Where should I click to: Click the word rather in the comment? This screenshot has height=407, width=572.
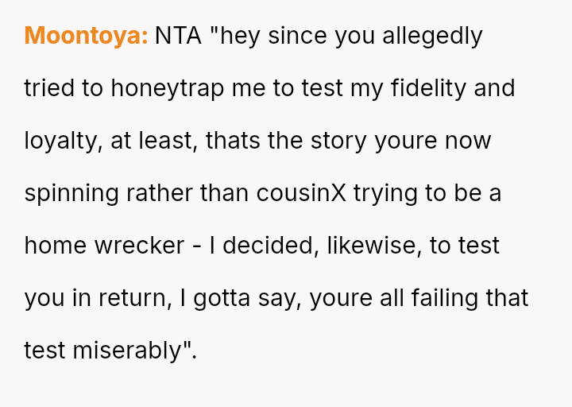(x=157, y=193)
